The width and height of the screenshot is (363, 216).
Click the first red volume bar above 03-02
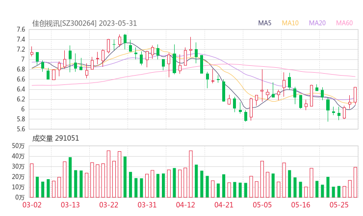(x=32, y=181)
